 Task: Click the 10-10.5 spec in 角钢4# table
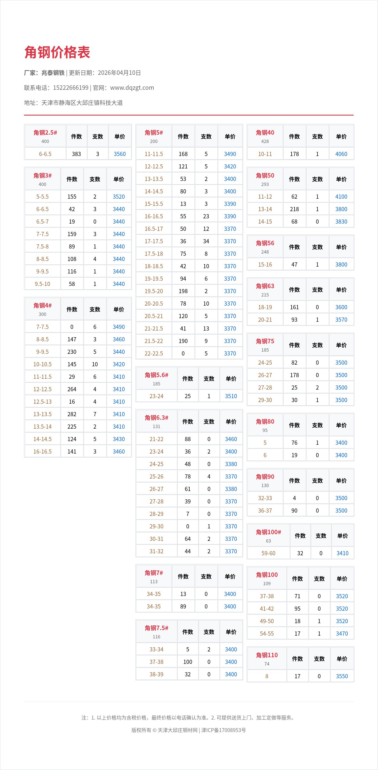coord(42,364)
